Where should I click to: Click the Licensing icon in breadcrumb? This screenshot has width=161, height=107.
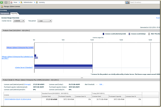pos(37,2)
